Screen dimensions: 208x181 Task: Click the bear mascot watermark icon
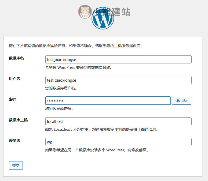[85, 12]
